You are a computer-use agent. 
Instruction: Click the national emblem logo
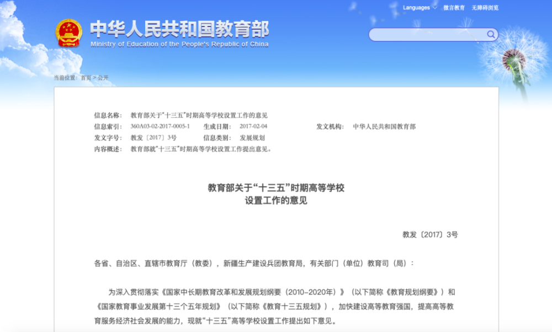click(x=68, y=33)
